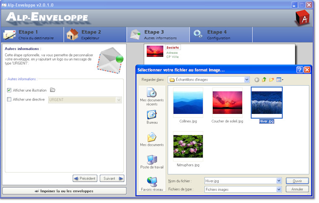Open Mes documents récents shortcut
The width and height of the screenshot is (319, 203).
click(152, 97)
